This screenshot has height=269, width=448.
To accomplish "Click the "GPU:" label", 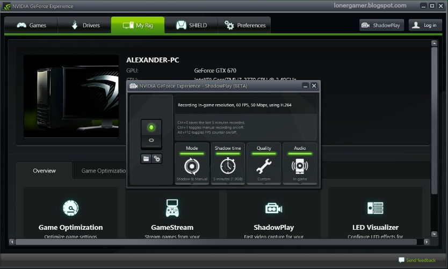I will [132, 70].
